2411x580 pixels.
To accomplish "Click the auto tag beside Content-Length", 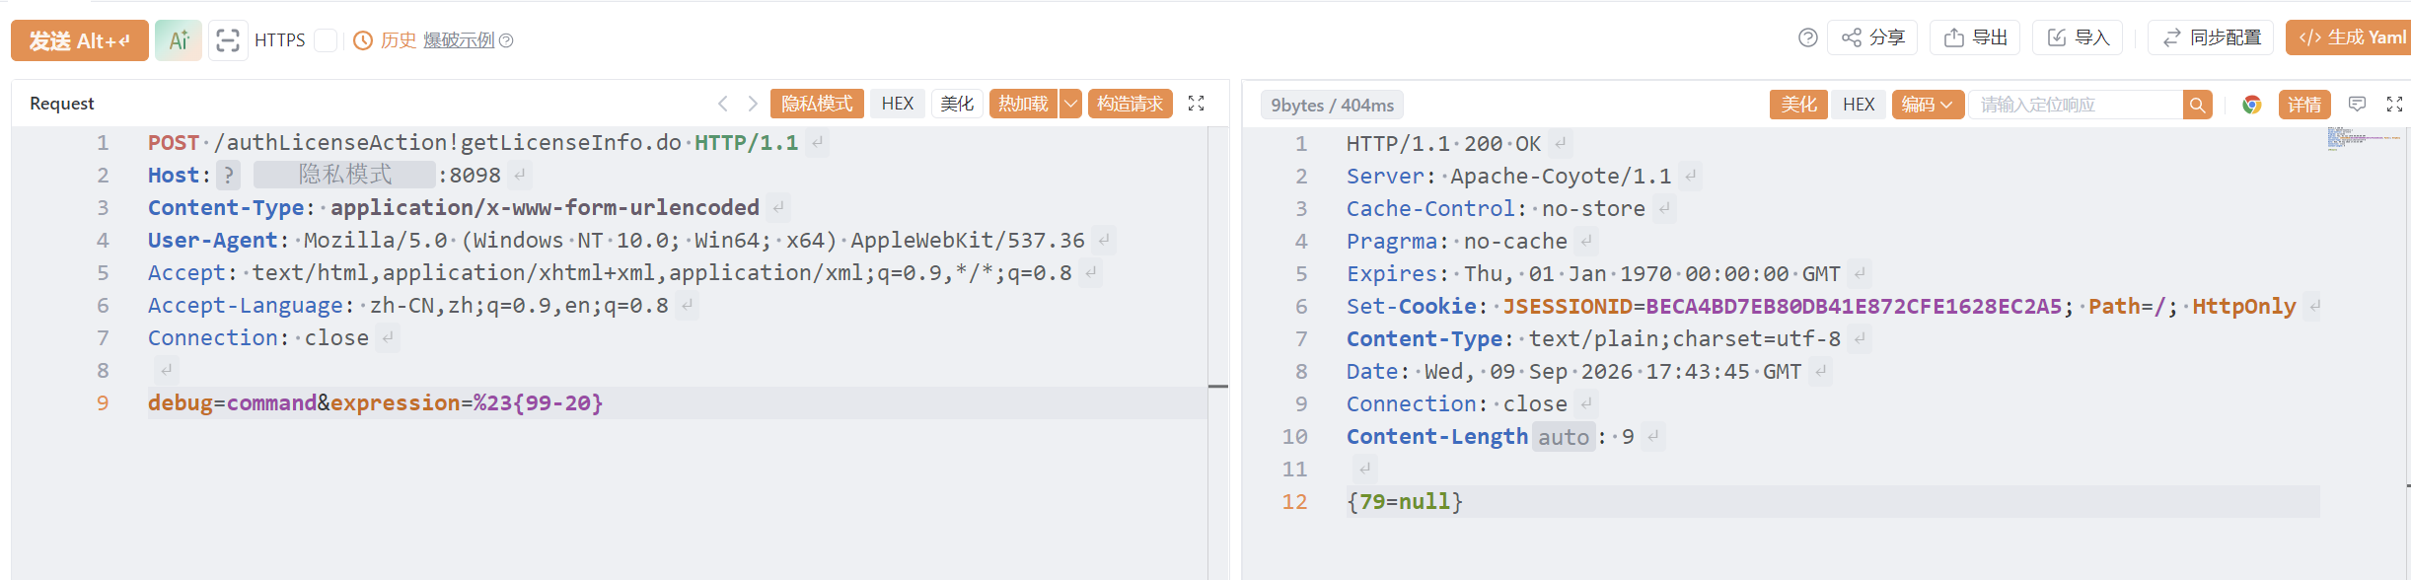I will tap(1564, 437).
